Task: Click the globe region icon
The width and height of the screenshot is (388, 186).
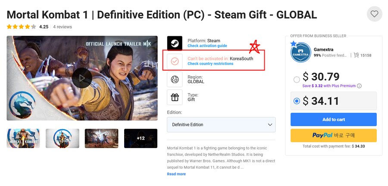Action: 175,79
